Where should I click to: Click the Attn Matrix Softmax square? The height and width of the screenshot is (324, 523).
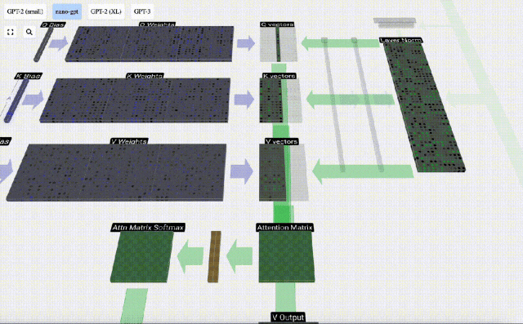tap(142, 257)
